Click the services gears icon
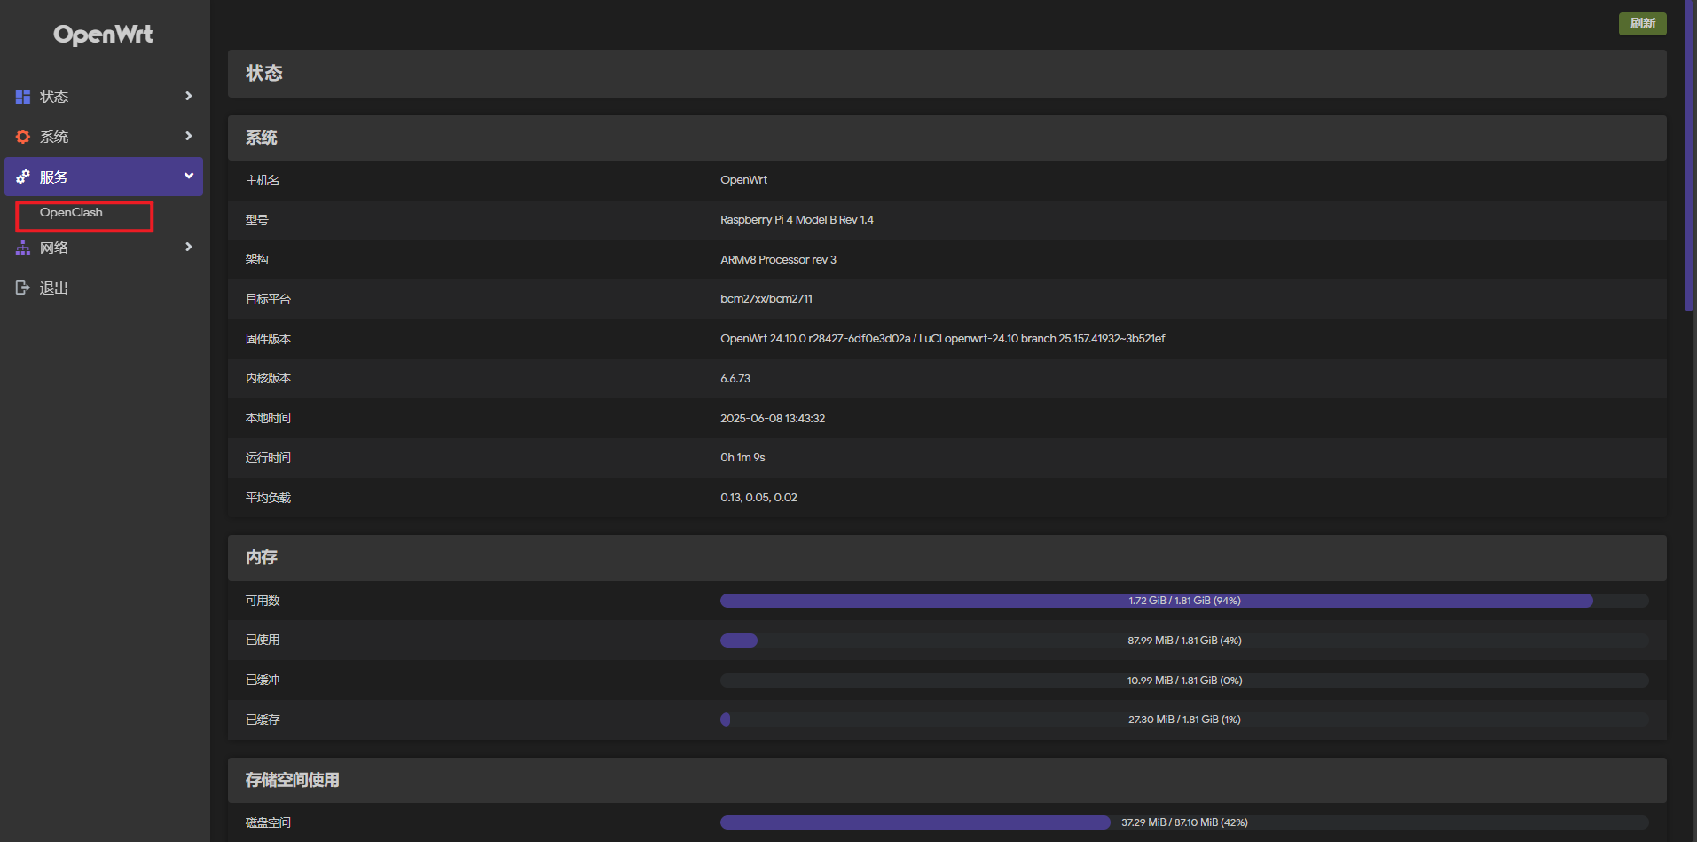The height and width of the screenshot is (842, 1697). (x=23, y=177)
